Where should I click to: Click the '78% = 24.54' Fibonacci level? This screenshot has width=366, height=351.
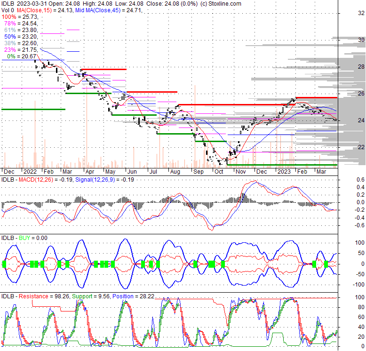coord(21,24)
